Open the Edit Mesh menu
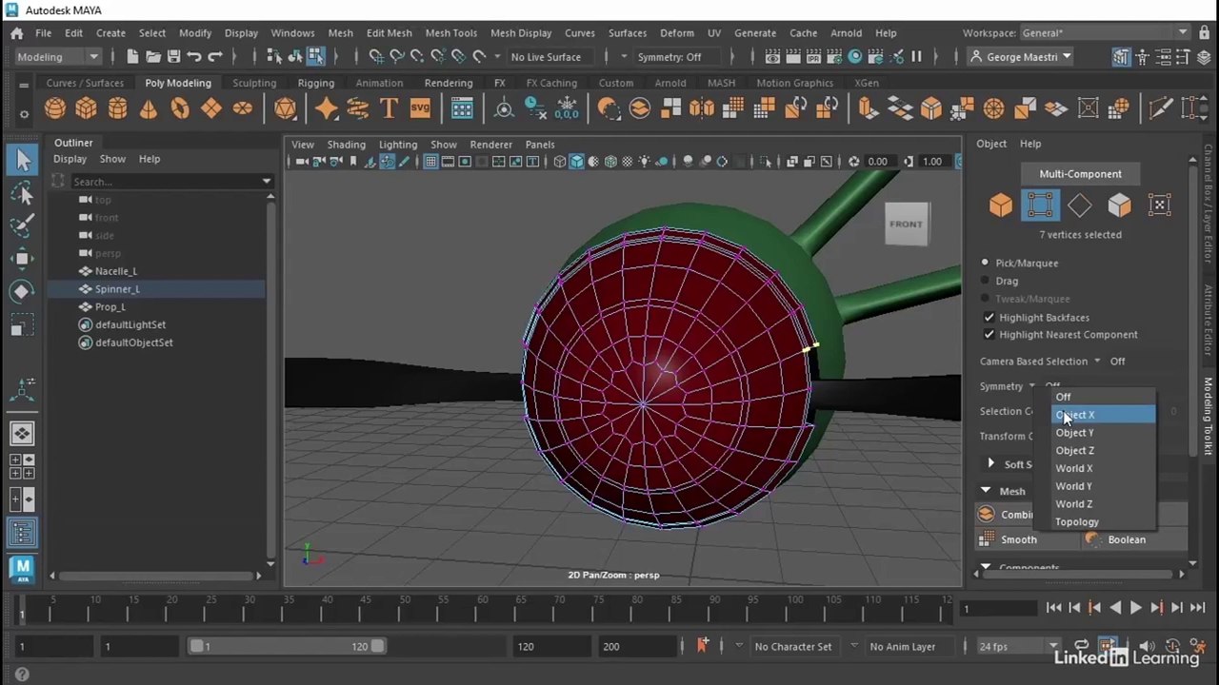The image size is (1219, 685). pos(389,33)
